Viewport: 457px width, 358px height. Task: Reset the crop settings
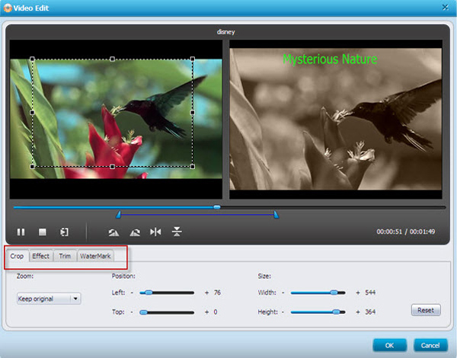(x=426, y=310)
